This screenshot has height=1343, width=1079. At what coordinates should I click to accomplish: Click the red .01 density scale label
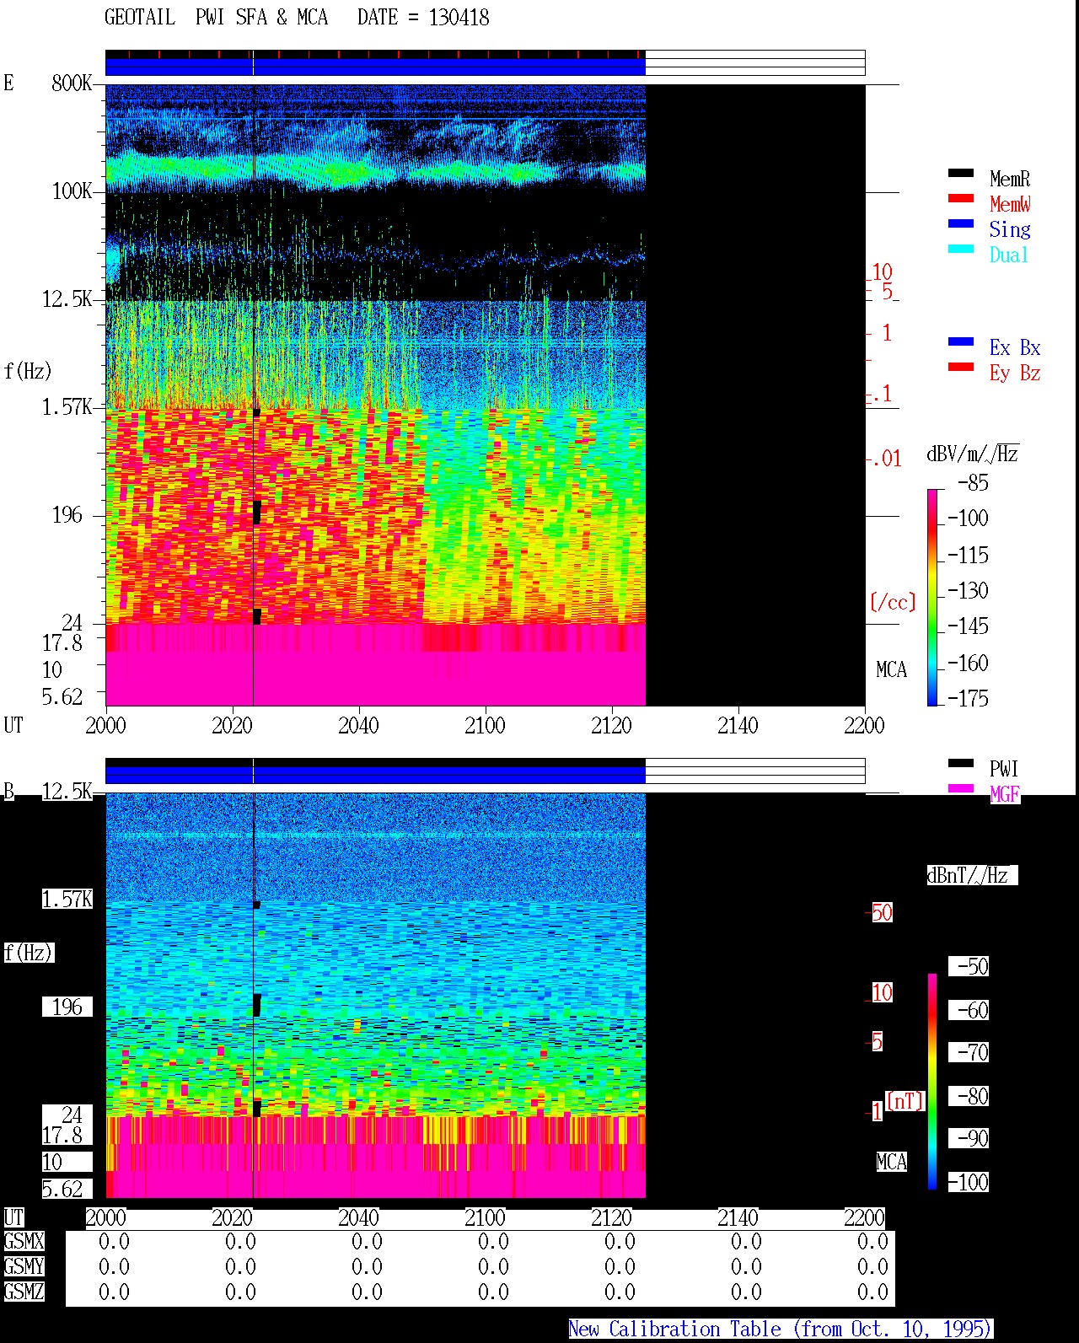coord(885,459)
